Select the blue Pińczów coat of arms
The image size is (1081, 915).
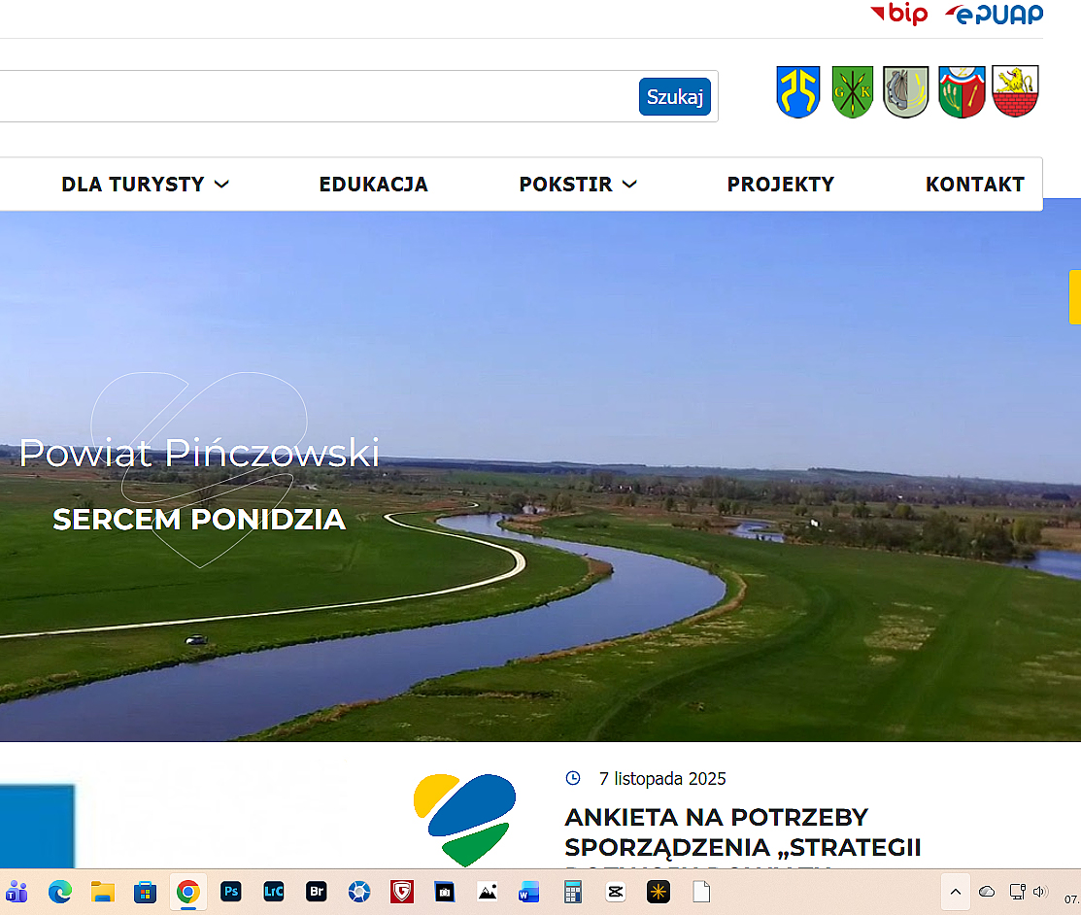point(798,91)
